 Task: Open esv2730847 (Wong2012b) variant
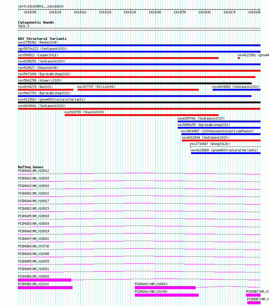tap(210, 144)
